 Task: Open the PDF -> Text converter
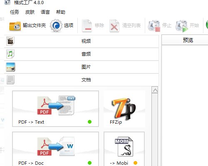coord(55,109)
